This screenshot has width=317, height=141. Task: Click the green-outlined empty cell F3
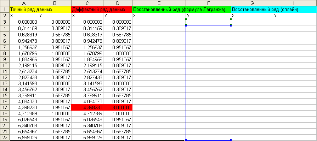208,22
